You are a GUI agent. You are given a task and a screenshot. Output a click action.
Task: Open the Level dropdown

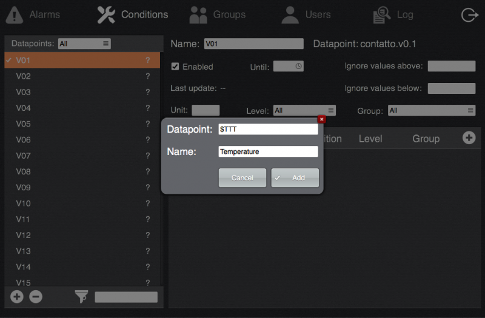[304, 110]
